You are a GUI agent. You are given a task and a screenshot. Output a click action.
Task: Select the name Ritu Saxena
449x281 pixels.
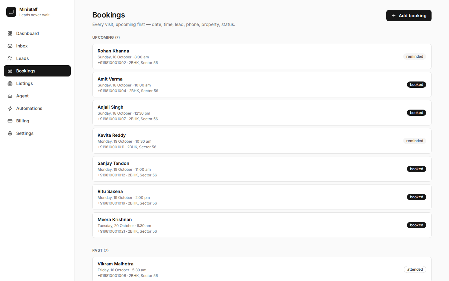coord(110,191)
